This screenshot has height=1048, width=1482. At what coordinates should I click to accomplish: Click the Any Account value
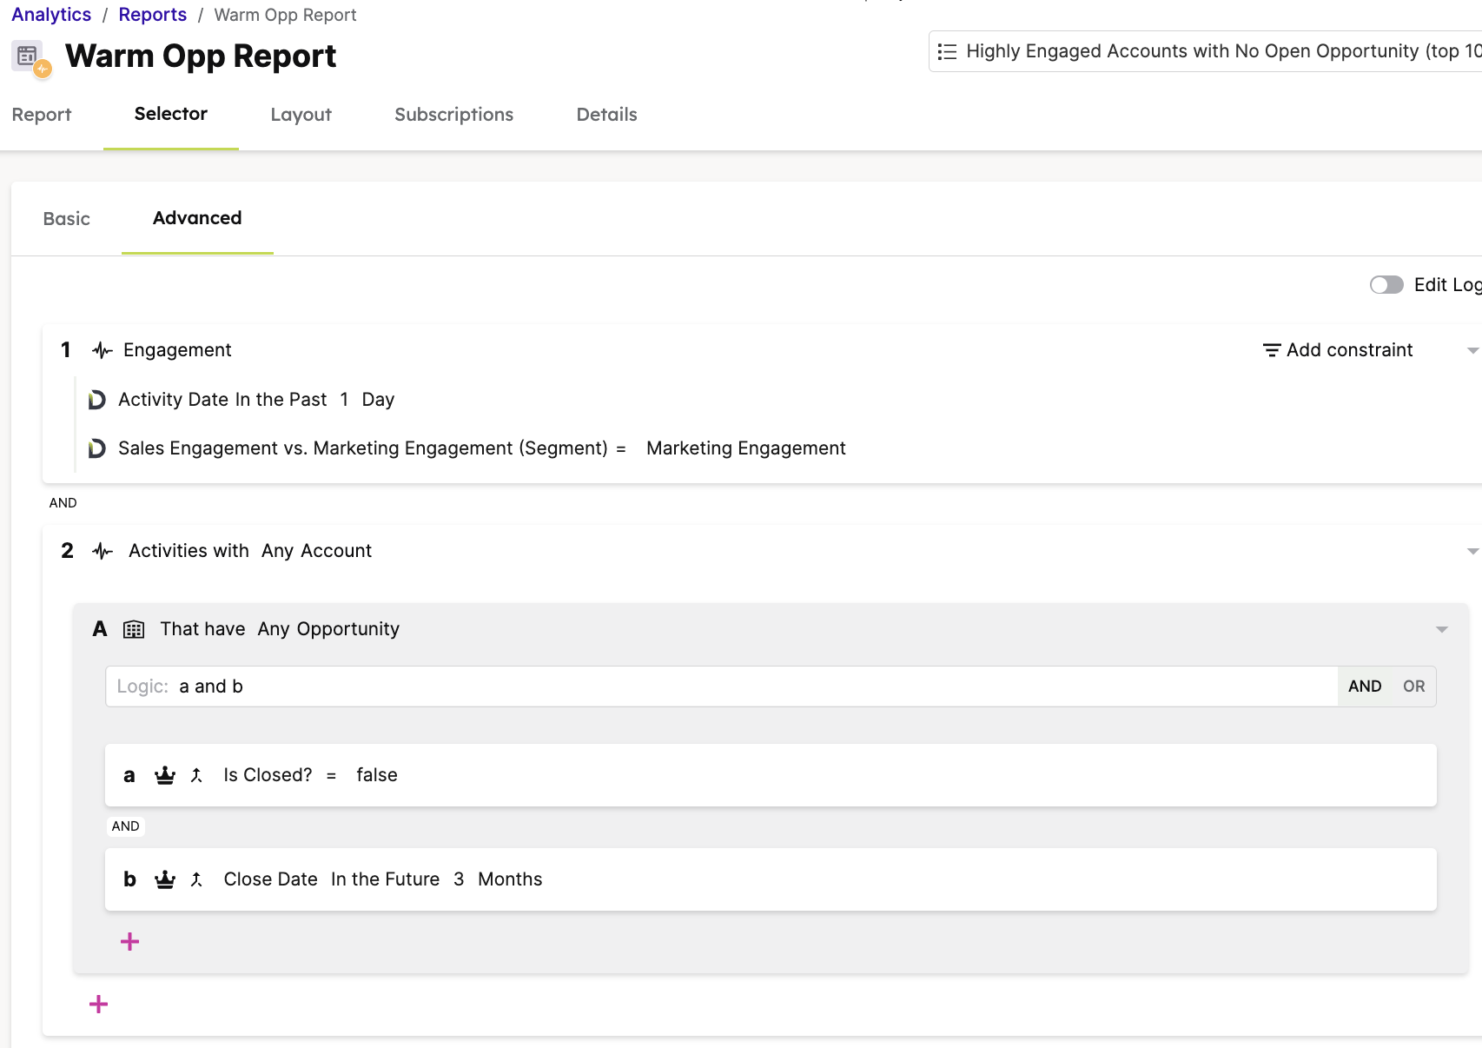(316, 551)
